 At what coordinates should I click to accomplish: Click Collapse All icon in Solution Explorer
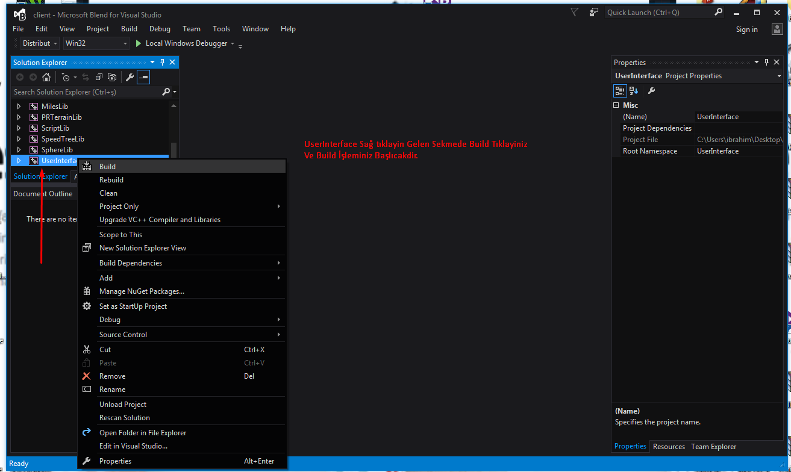click(99, 77)
